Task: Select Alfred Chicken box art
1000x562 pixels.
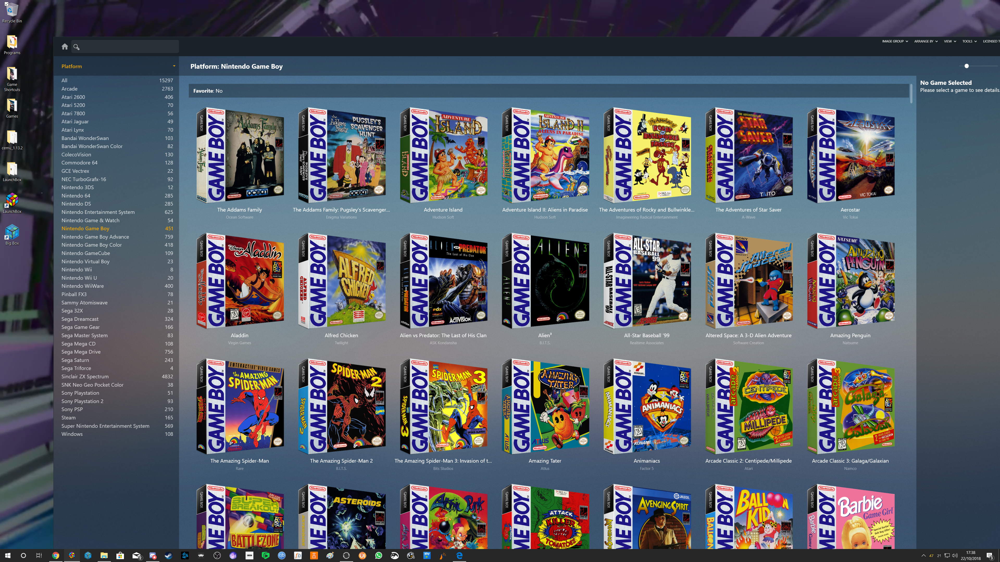Action: (342, 281)
